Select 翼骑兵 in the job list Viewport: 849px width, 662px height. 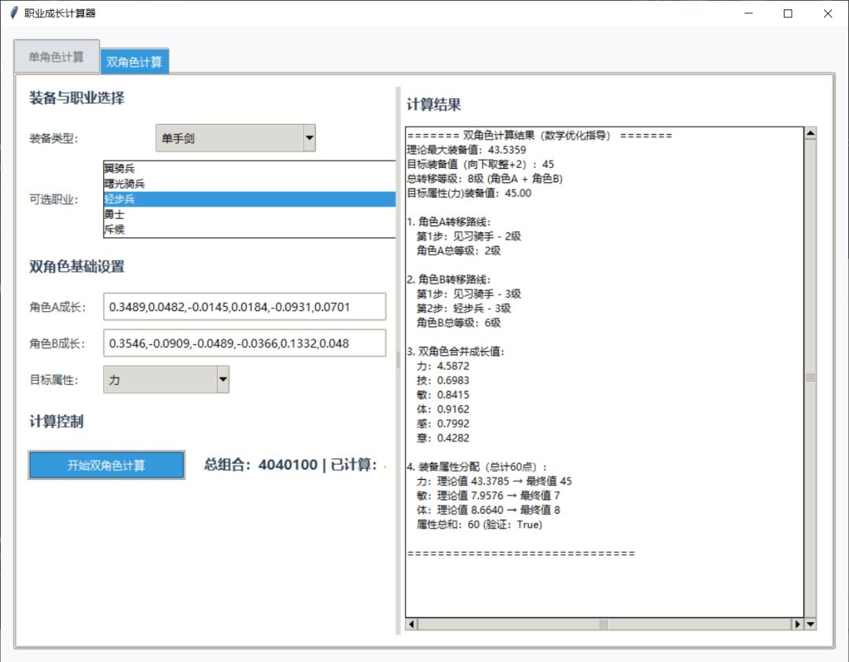tap(250, 169)
